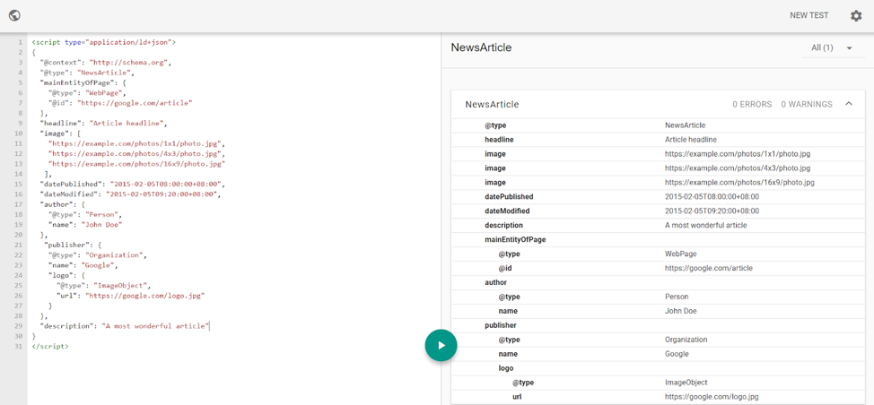The width and height of the screenshot is (874, 405).
Task: Click the Organization value in results
Action: click(686, 340)
